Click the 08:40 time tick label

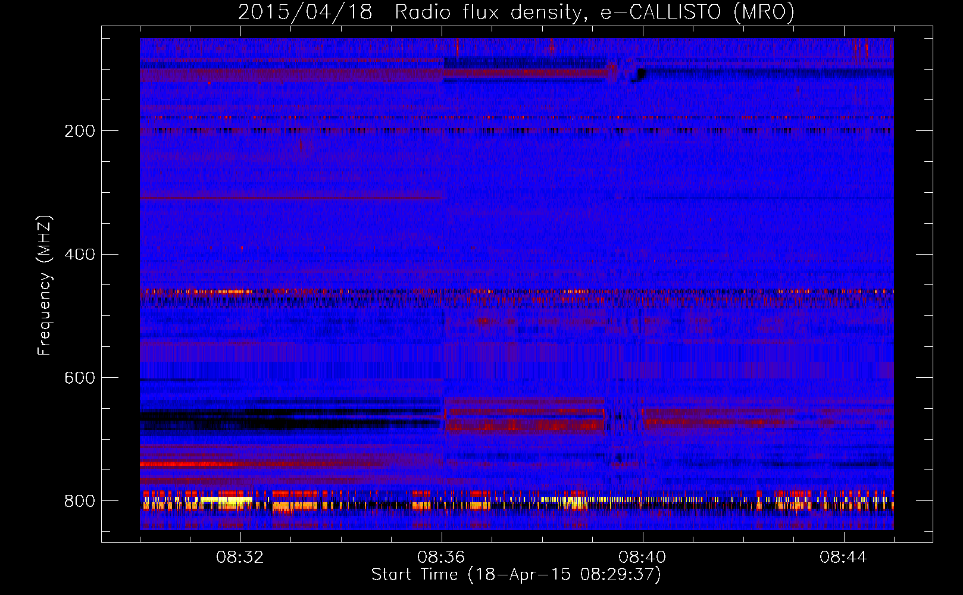pos(642,558)
